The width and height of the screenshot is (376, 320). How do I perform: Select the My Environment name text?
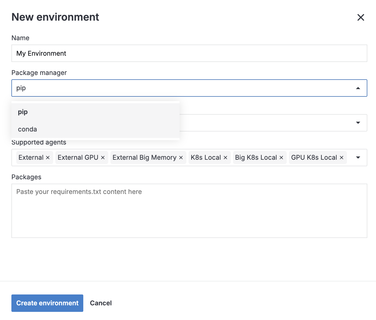(41, 53)
